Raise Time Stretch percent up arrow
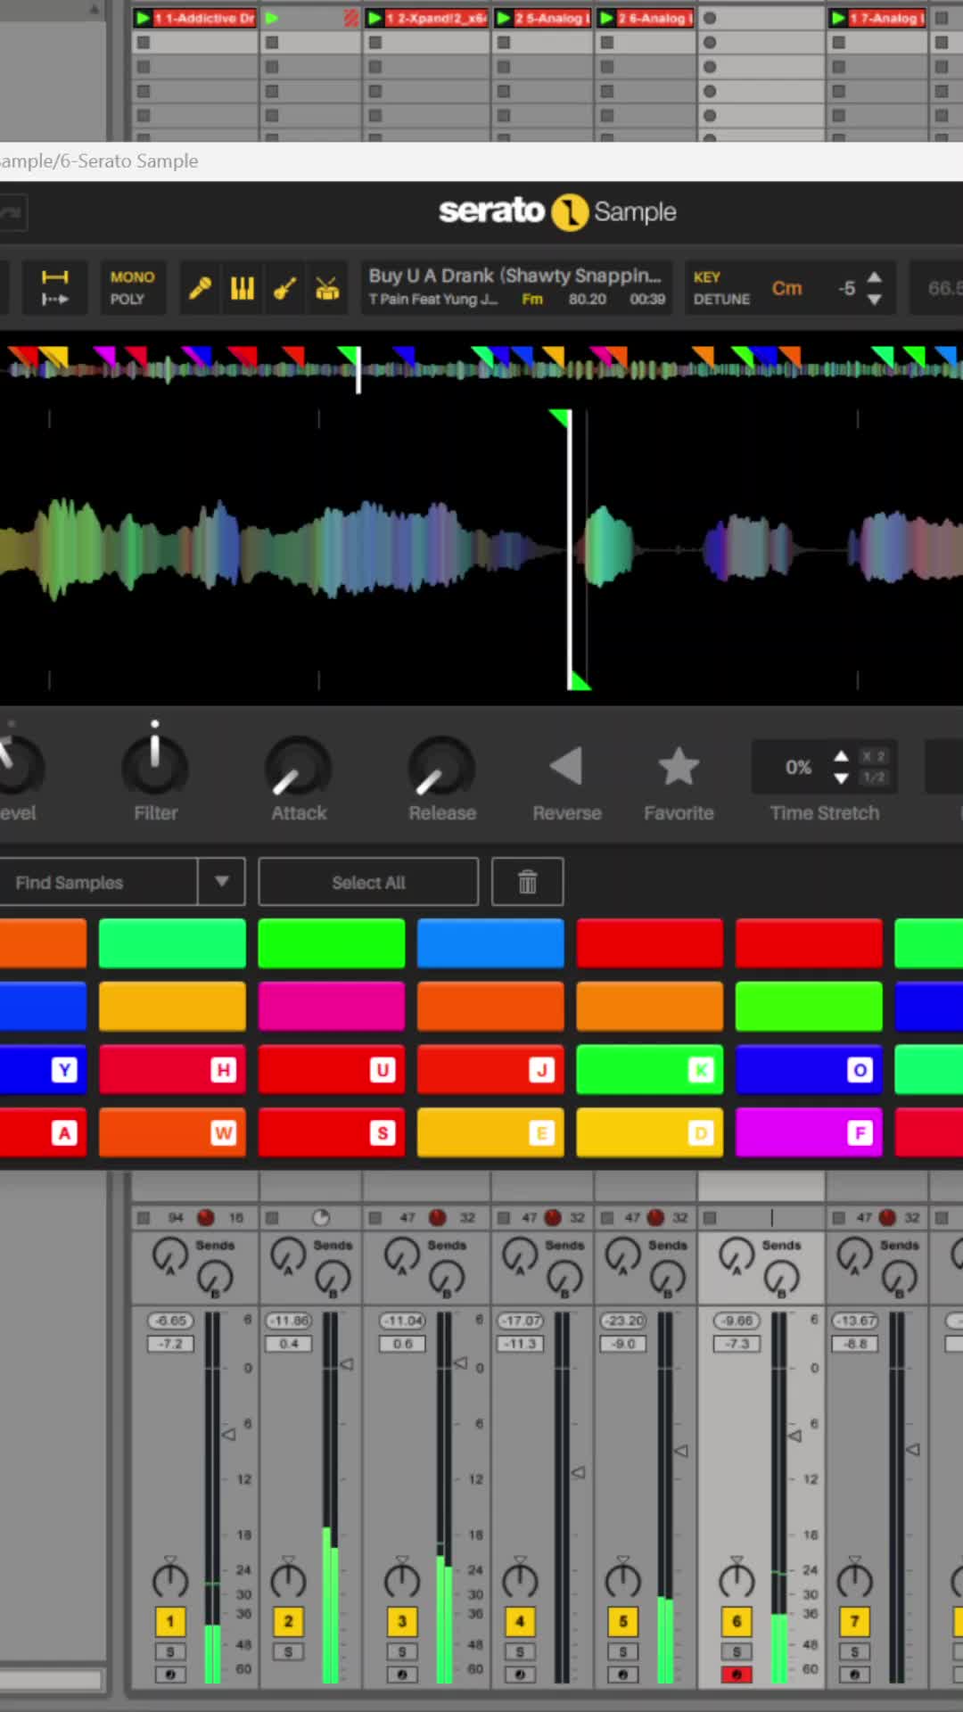 tap(841, 756)
